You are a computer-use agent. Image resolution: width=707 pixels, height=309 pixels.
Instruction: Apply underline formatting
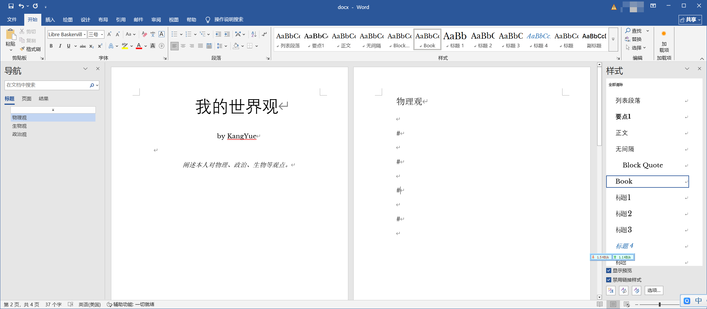pyautogui.click(x=69, y=46)
